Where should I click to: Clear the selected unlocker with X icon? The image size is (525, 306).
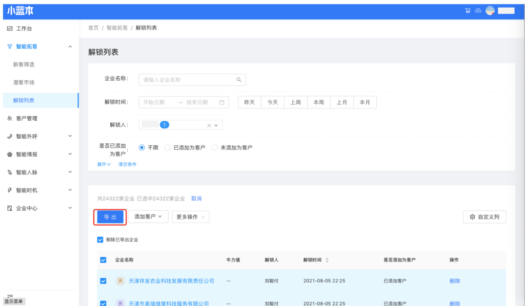[209, 125]
